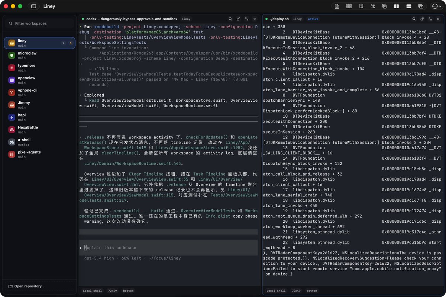The width and height of the screenshot is (446, 297).
Task: Close the codex pane
Action: point(255,19)
